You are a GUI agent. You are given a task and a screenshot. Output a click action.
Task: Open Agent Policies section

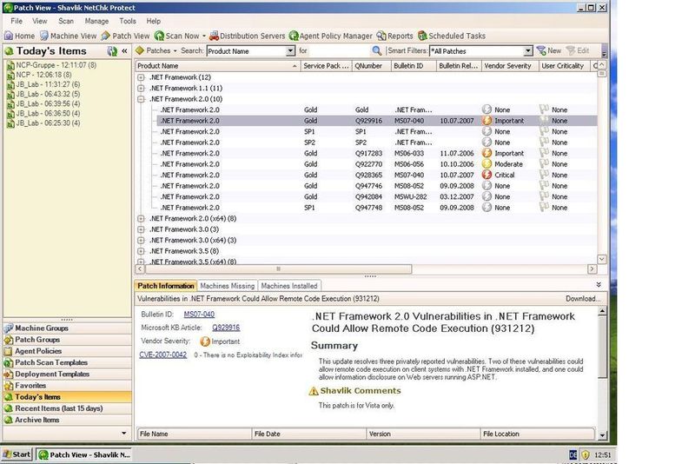coord(68,351)
